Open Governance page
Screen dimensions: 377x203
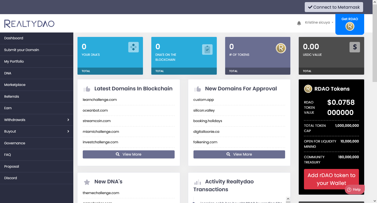pyautogui.click(x=37, y=143)
